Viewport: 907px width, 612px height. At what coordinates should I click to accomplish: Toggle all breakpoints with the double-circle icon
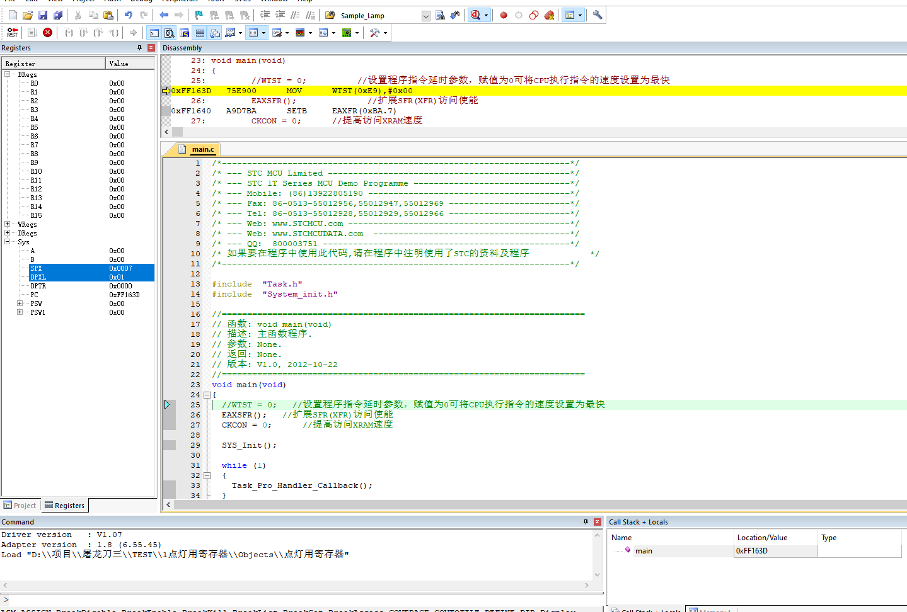pos(534,15)
